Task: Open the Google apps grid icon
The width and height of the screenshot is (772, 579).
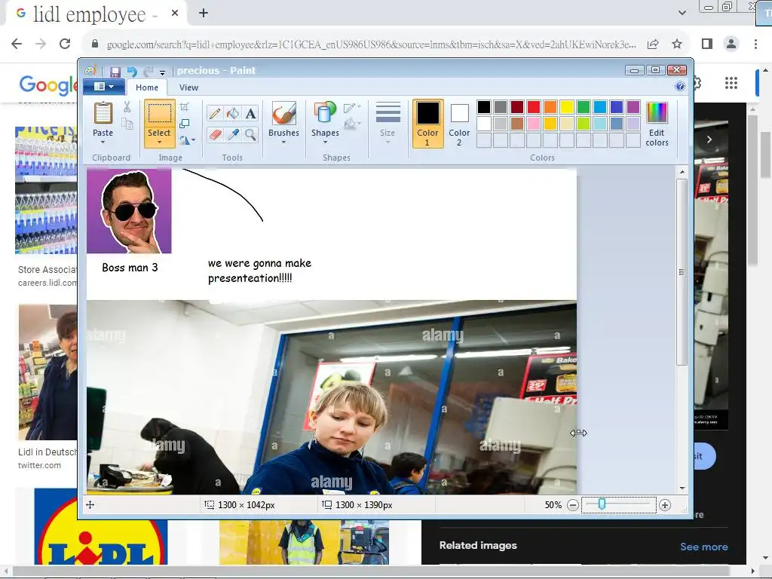Action: pyautogui.click(x=731, y=83)
